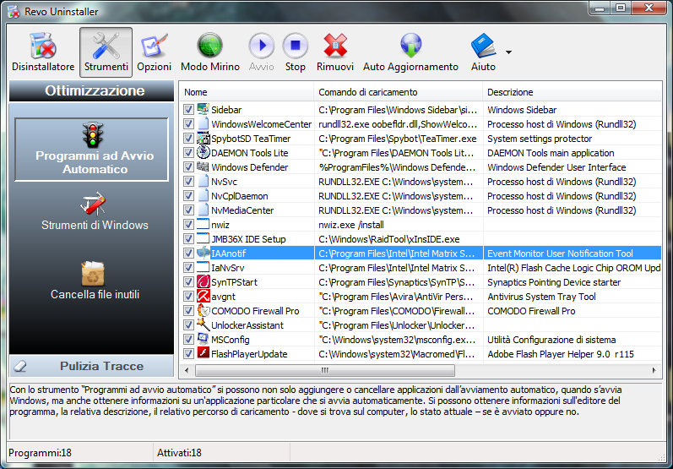Click the FlashPlayerUpdate Flash icon
Viewport: 673px width, 469px height.
[203, 353]
